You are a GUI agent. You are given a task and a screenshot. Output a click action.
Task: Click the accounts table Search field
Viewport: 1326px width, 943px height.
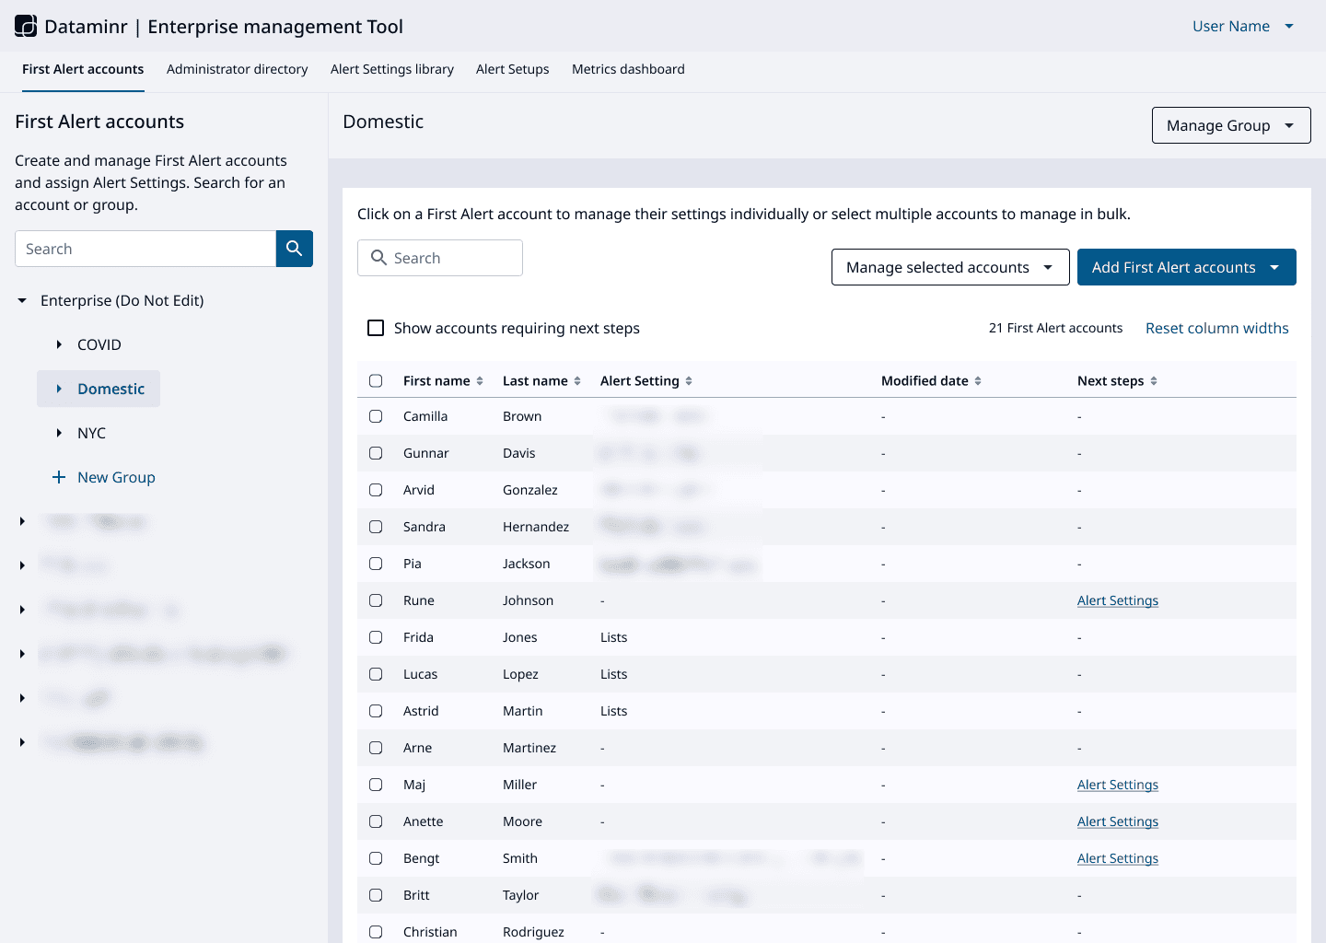click(x=440, y=258)
